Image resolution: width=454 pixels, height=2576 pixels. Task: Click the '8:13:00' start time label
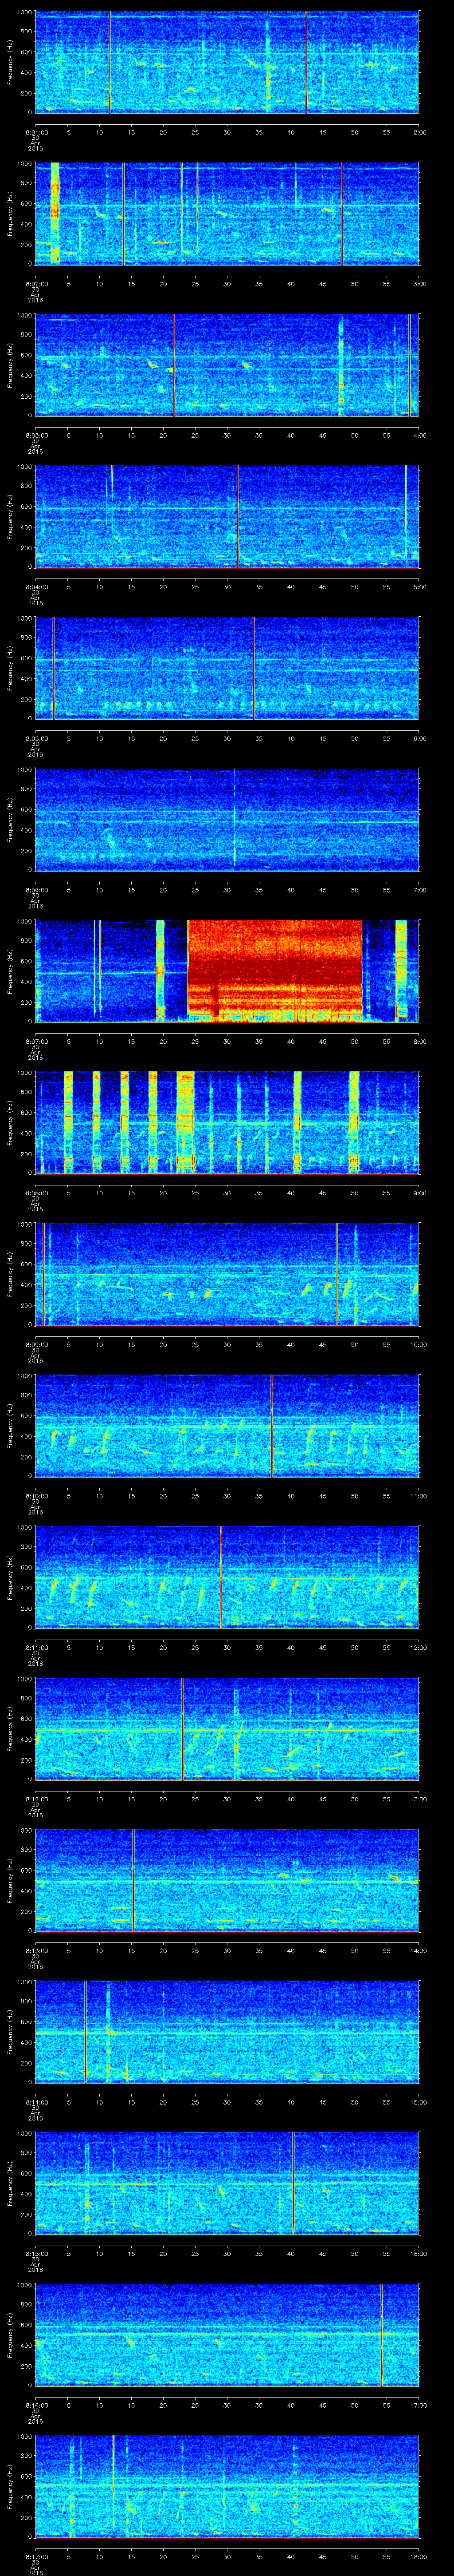tap(36, 1950)
